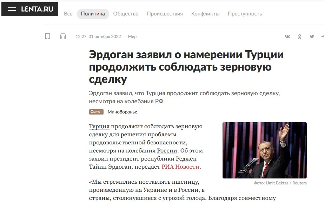Screen dimensions: 324x202
Task: Enlarge the Erdogan photo thumbnail
Action: (264, 150)
